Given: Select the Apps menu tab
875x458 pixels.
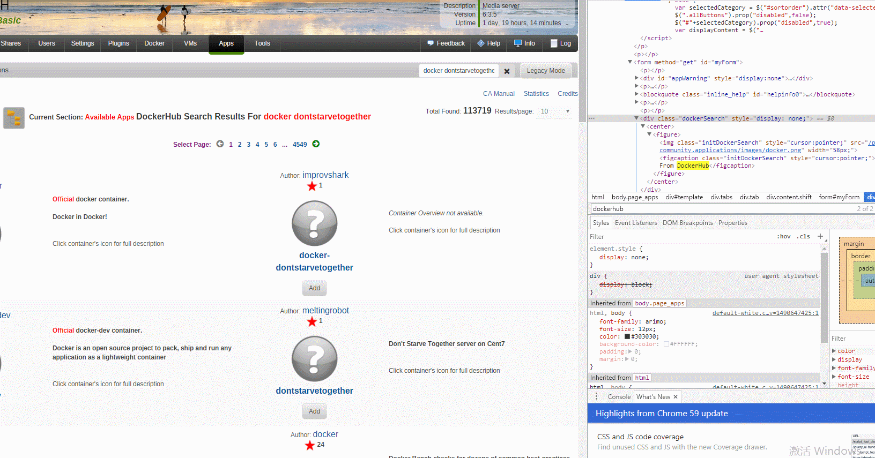Looking at the screenshot, I should tap(226, 44).
